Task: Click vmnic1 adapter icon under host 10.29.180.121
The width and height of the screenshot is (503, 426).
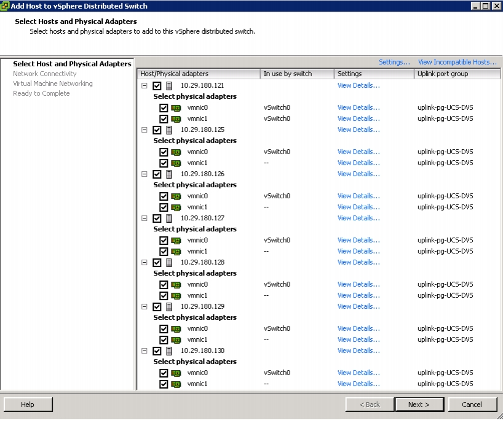Action: click(176, 119)
